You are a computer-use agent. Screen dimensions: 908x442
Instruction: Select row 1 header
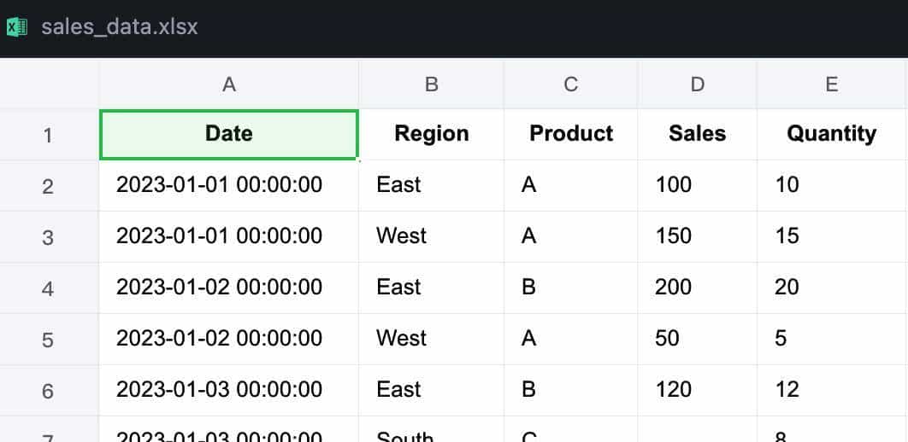(48, 135)
